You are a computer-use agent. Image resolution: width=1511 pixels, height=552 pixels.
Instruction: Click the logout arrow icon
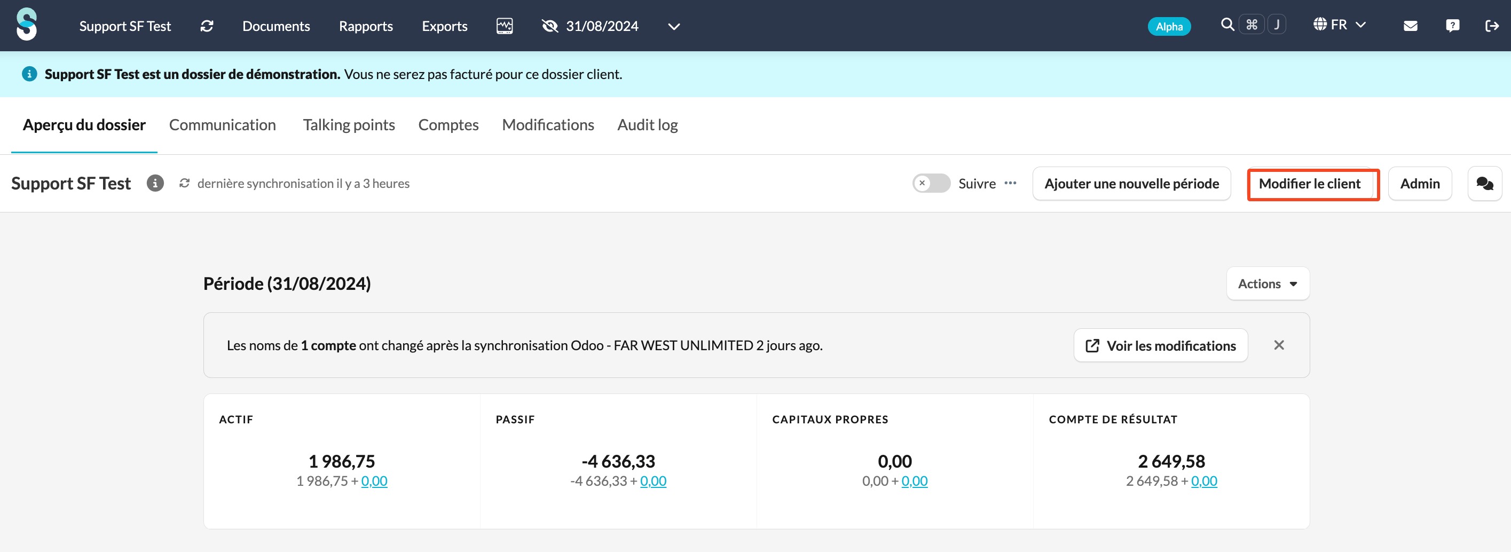(1492, 26)
